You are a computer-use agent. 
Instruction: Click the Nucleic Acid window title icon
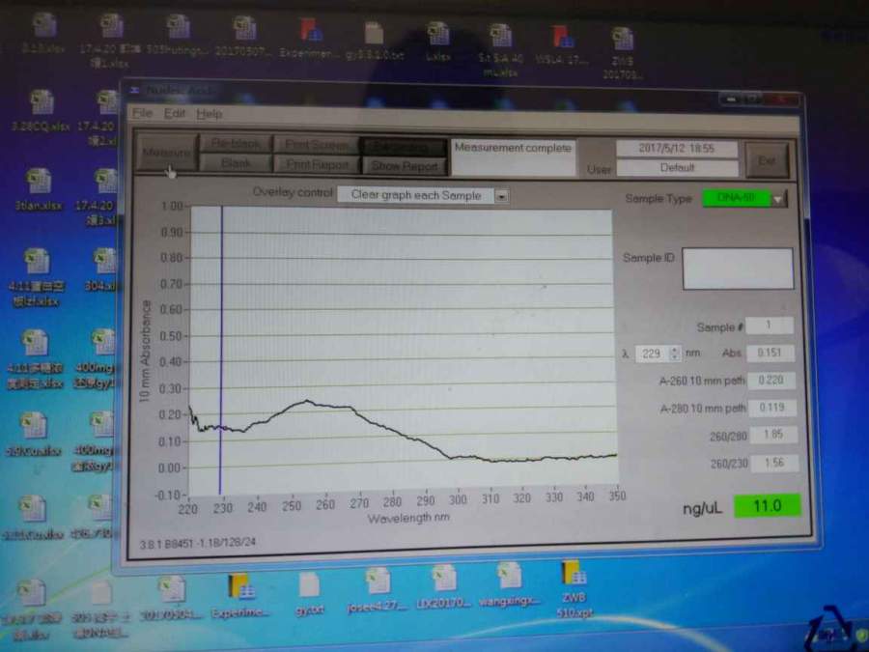134,90
